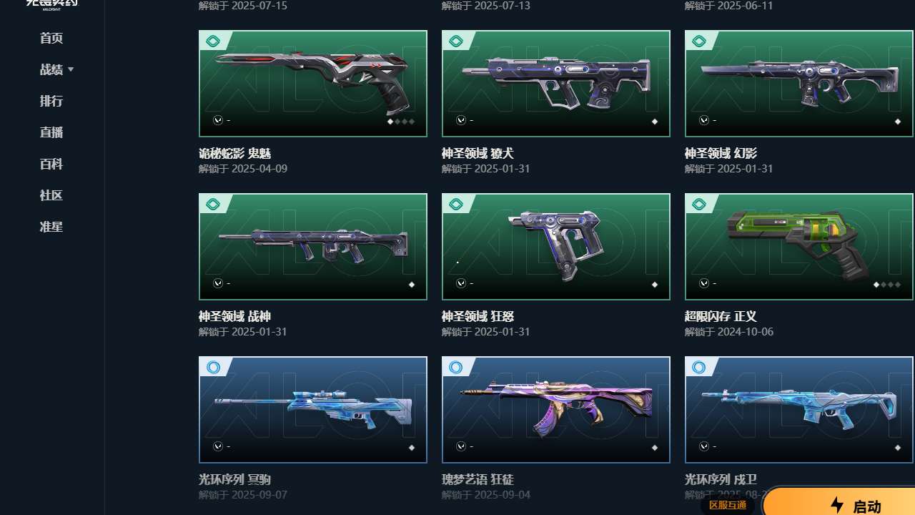Click the tier badge icon on 神圣领域 獠犬 card
Screen dimensions: 915x515
coord(456,41)
